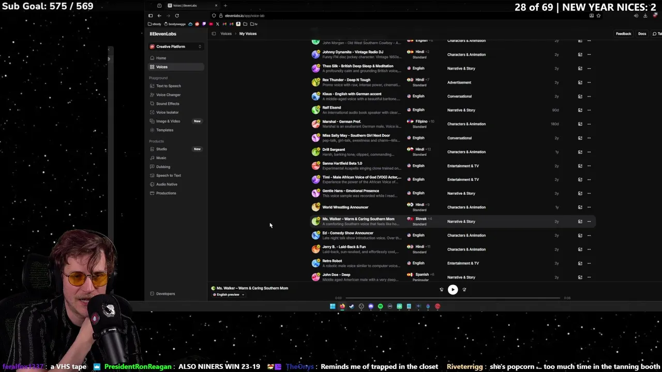
Task: Skip the preview forward with the forward icon
Action: pos(464,290)
